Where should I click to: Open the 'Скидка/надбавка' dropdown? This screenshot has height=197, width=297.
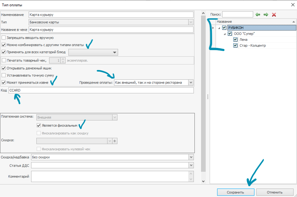coord(191,157)
